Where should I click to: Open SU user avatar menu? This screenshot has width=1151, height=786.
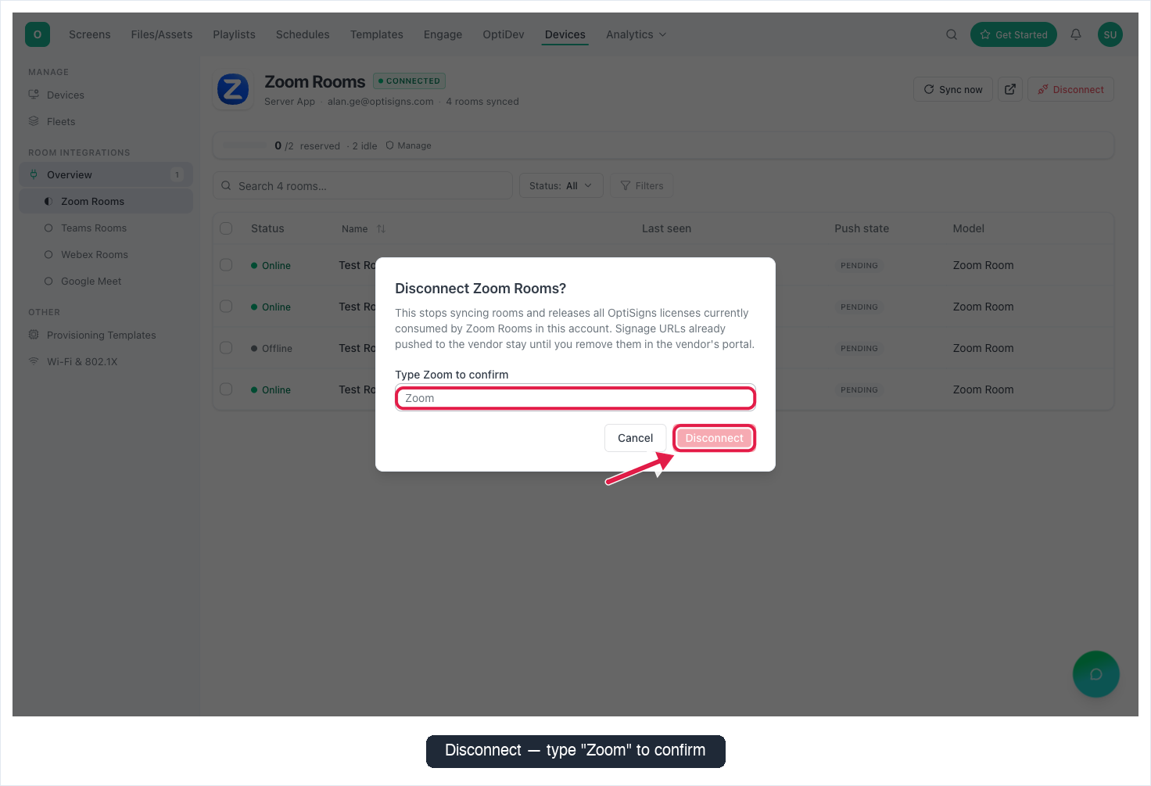click(1110, 34)
